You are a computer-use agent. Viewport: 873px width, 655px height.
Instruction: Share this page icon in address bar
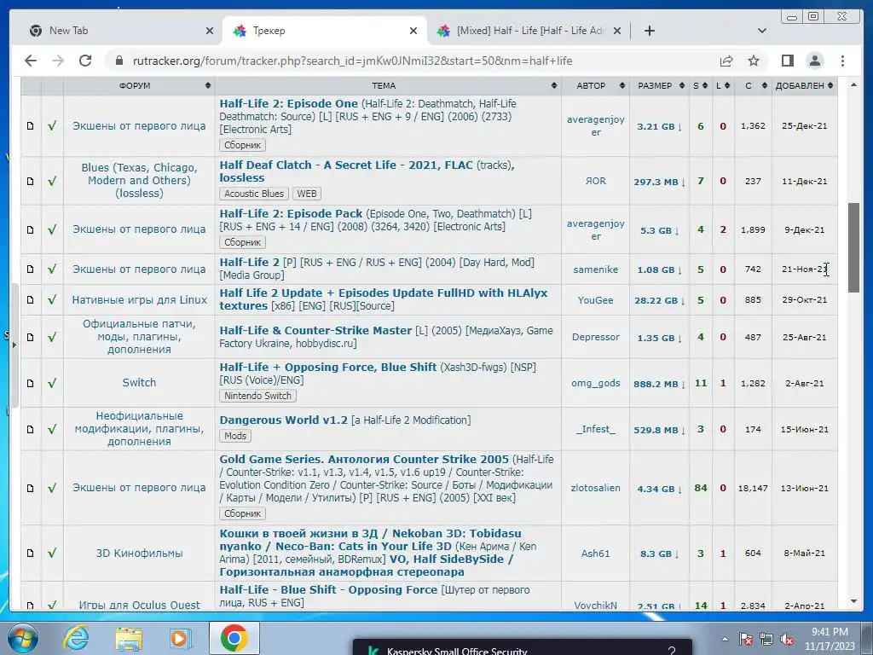click(726, 61)
